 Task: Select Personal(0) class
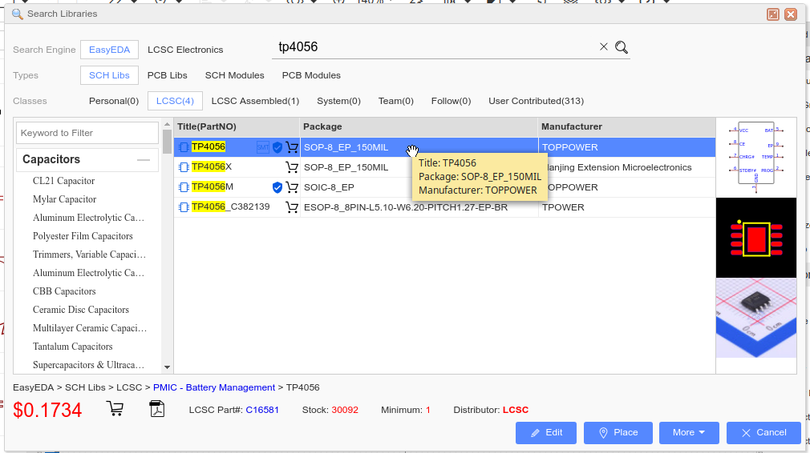click(114, 101)
